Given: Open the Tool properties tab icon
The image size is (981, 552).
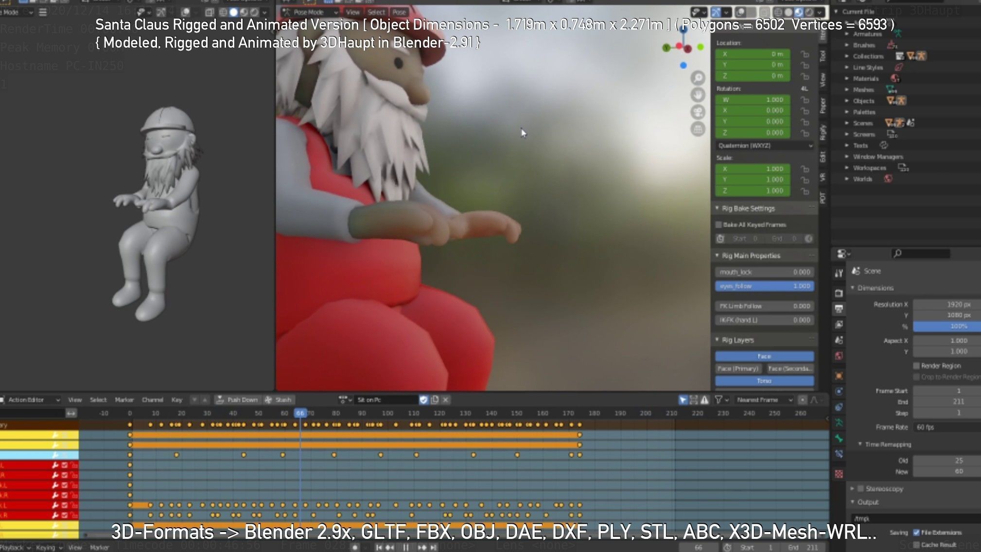Looking at the screenshot, I should 839,273.
